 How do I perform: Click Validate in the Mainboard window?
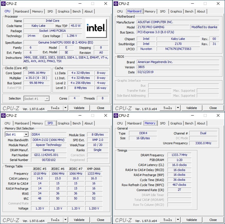[x=192, y=108]
